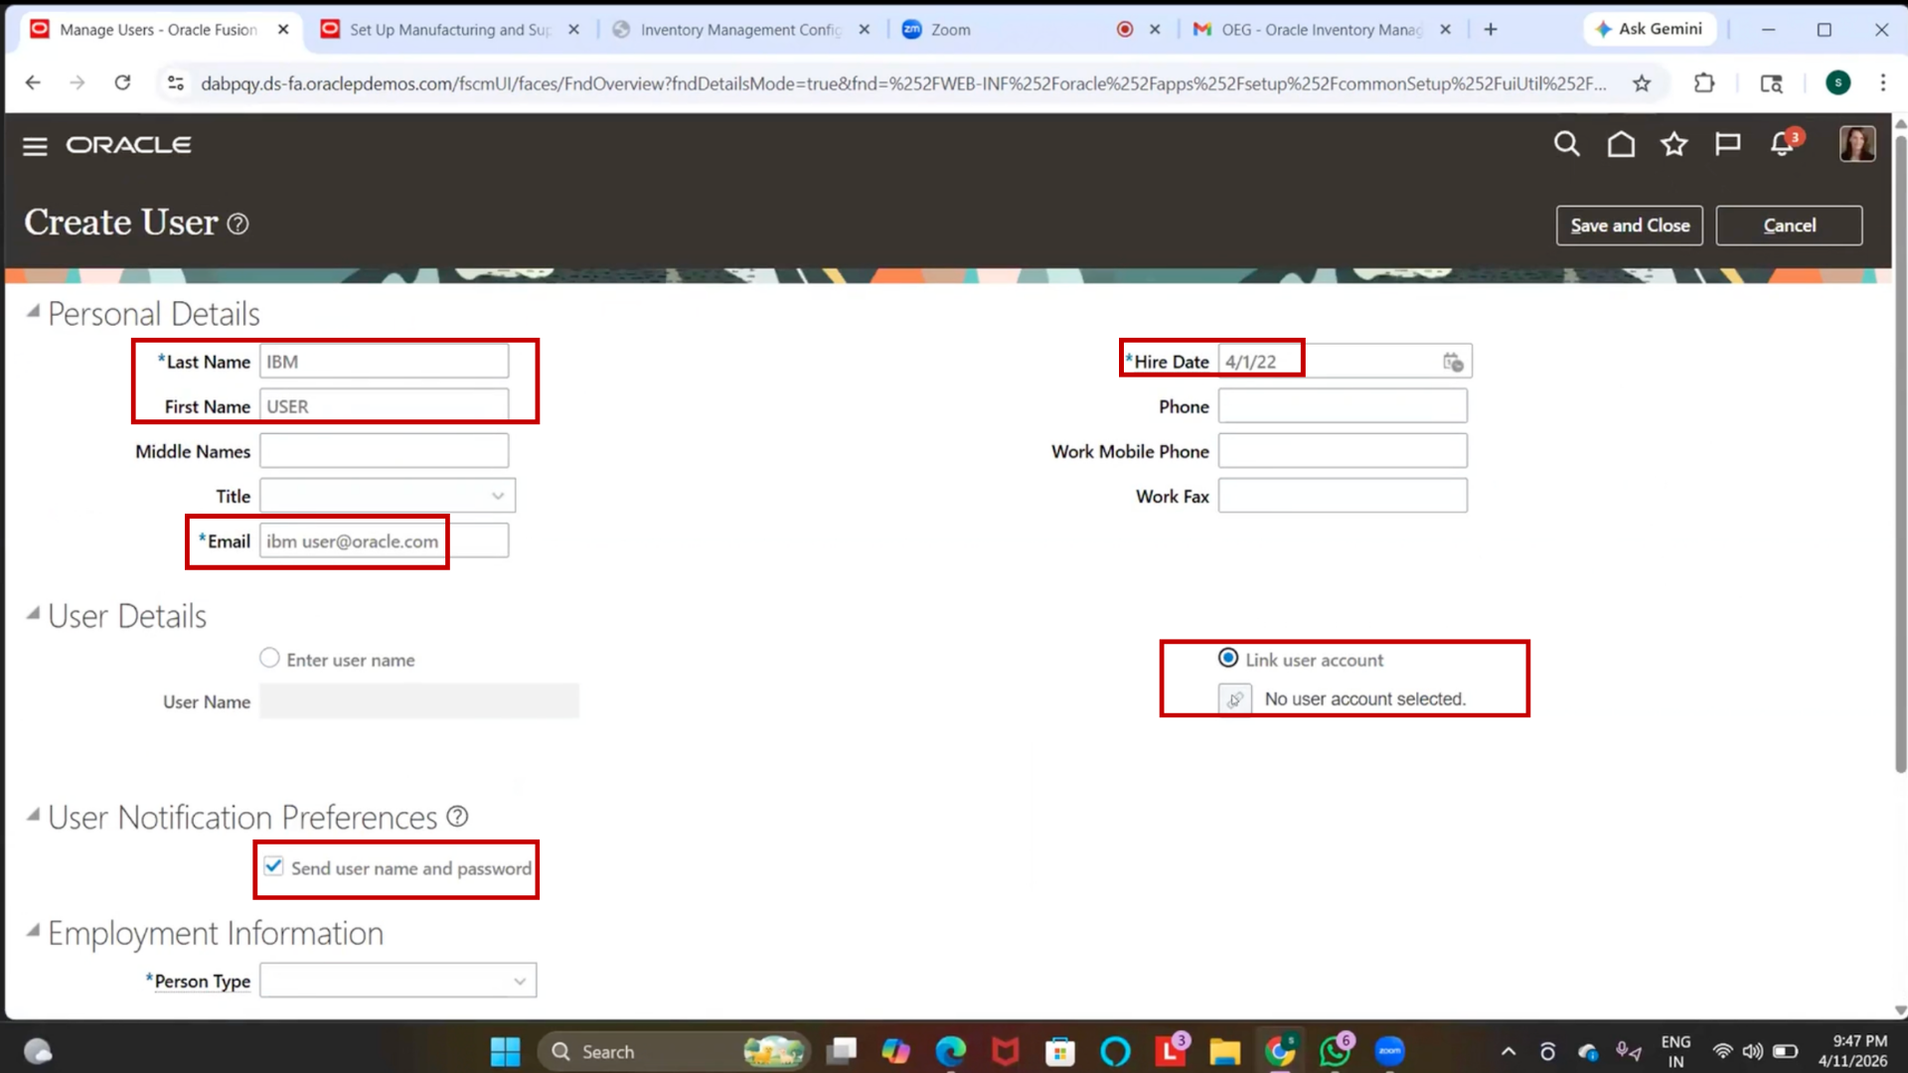Open the watchlist flag icon
Viewport: 1908px width, 1073px height.
pos(1728,144)
